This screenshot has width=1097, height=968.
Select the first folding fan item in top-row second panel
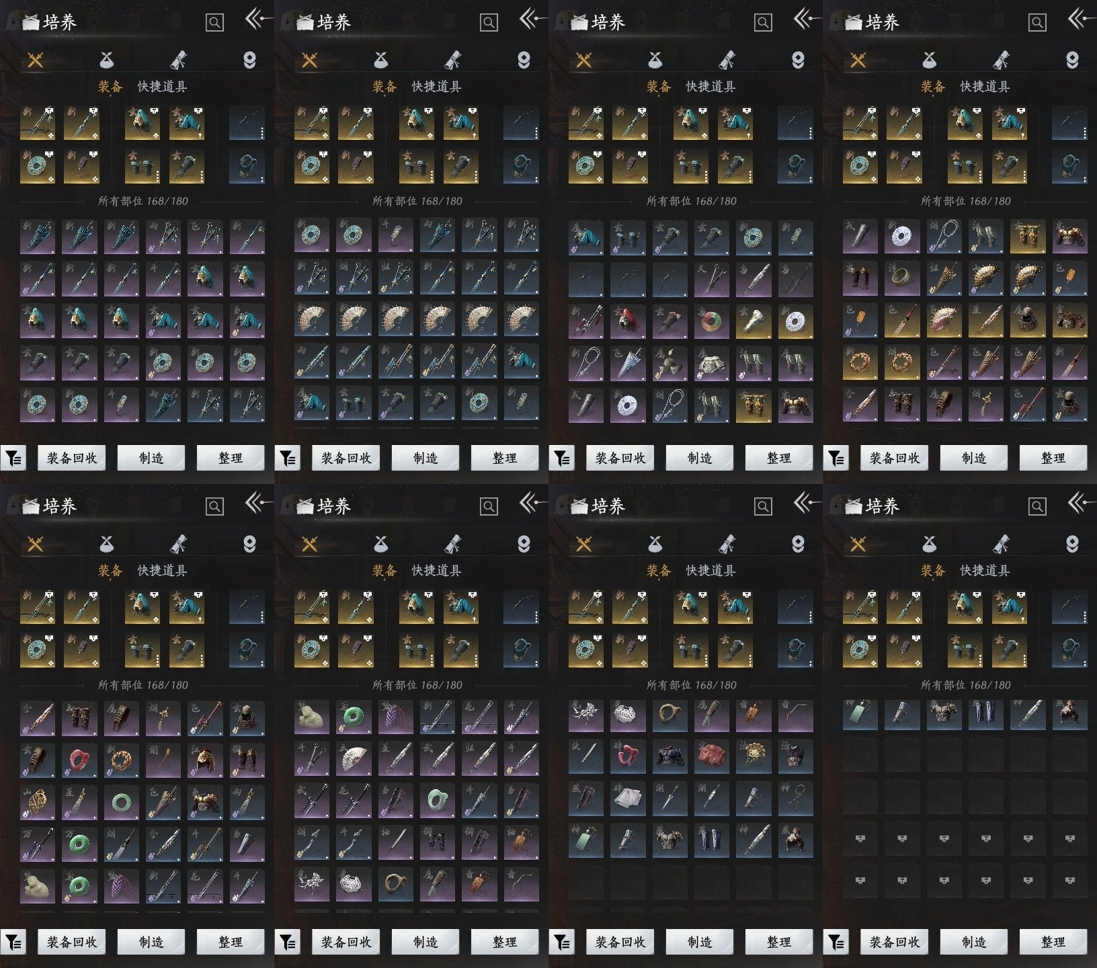[x=311, y=321]
